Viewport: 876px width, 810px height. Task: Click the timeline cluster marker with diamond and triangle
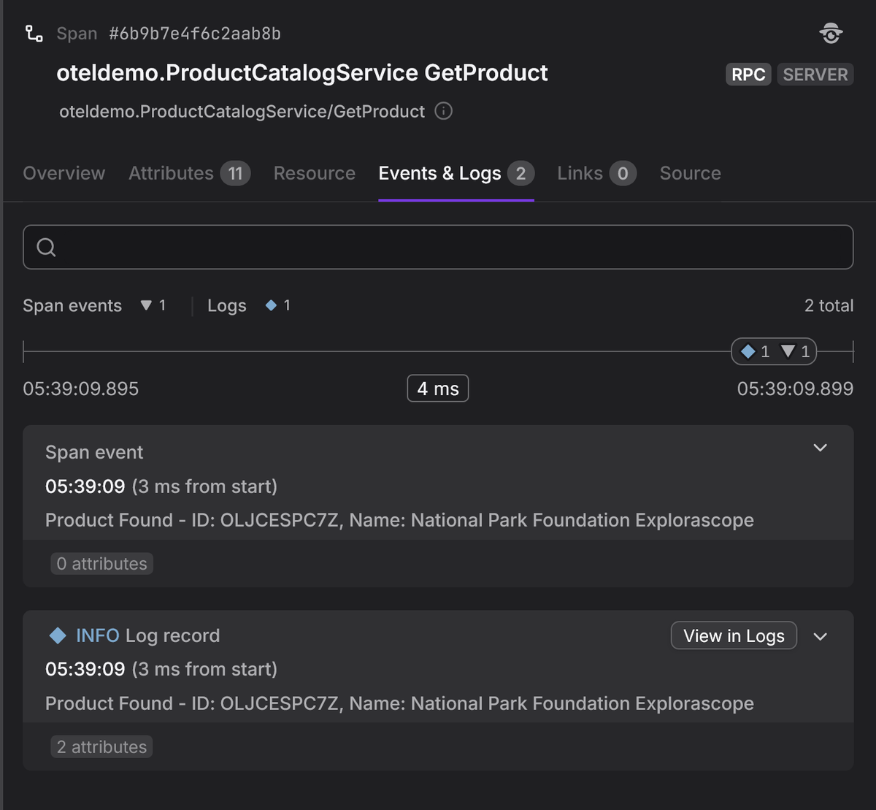point(774,352)
